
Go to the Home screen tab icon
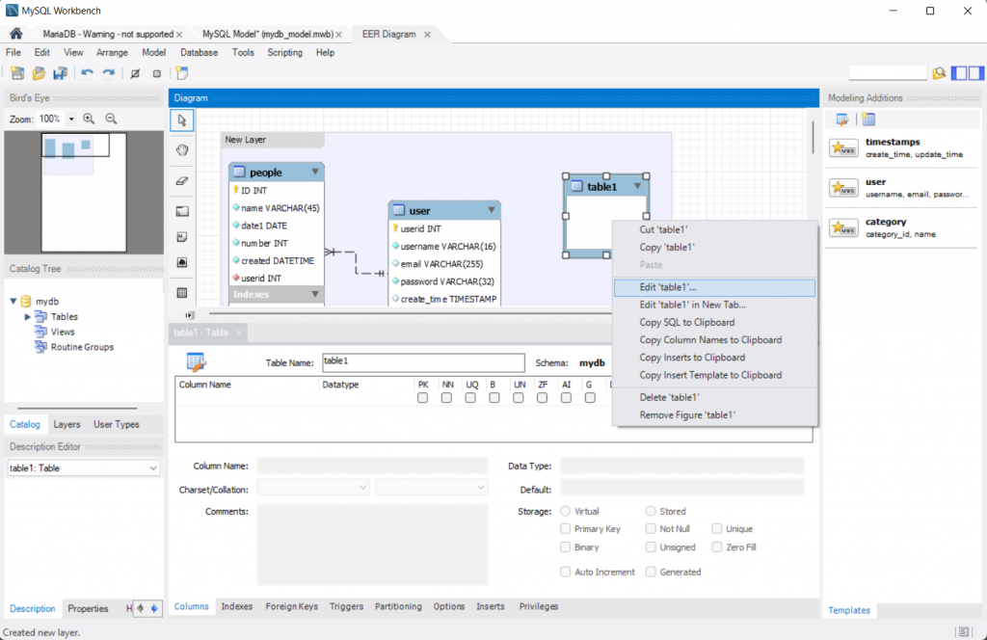point(15,34)
